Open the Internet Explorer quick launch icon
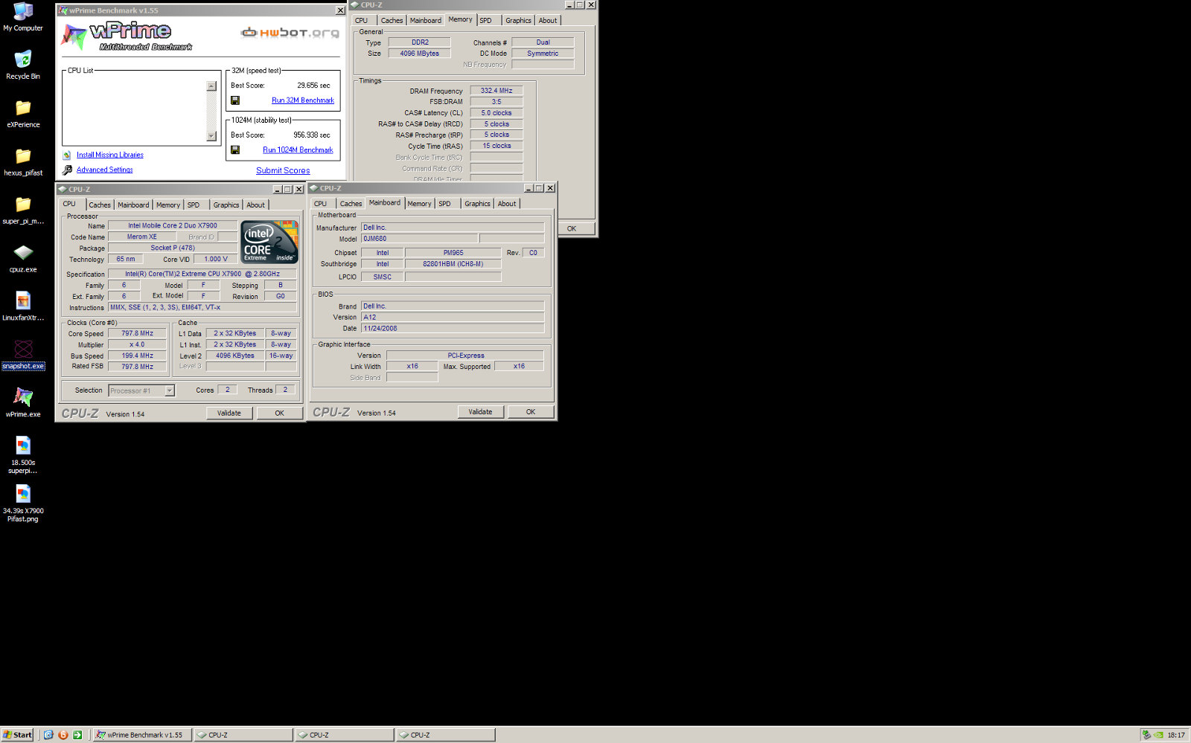The image size is (1191, 743). point(48,735)
